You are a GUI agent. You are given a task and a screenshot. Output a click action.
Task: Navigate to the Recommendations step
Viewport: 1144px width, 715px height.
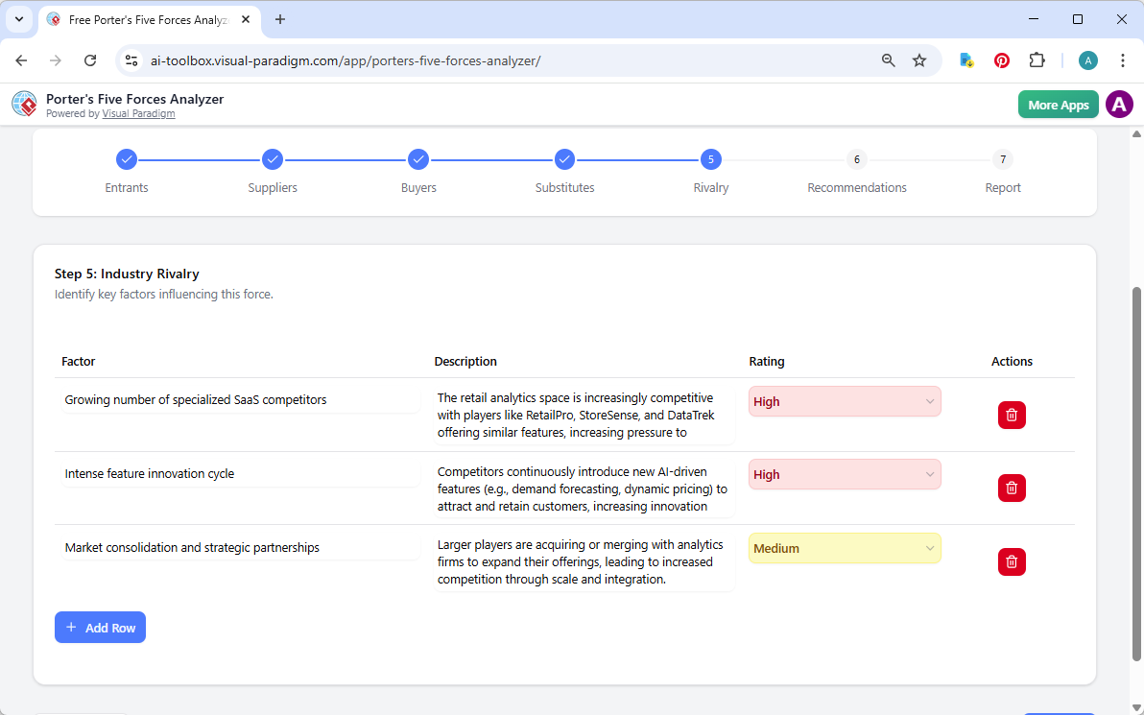pos(856,159)
